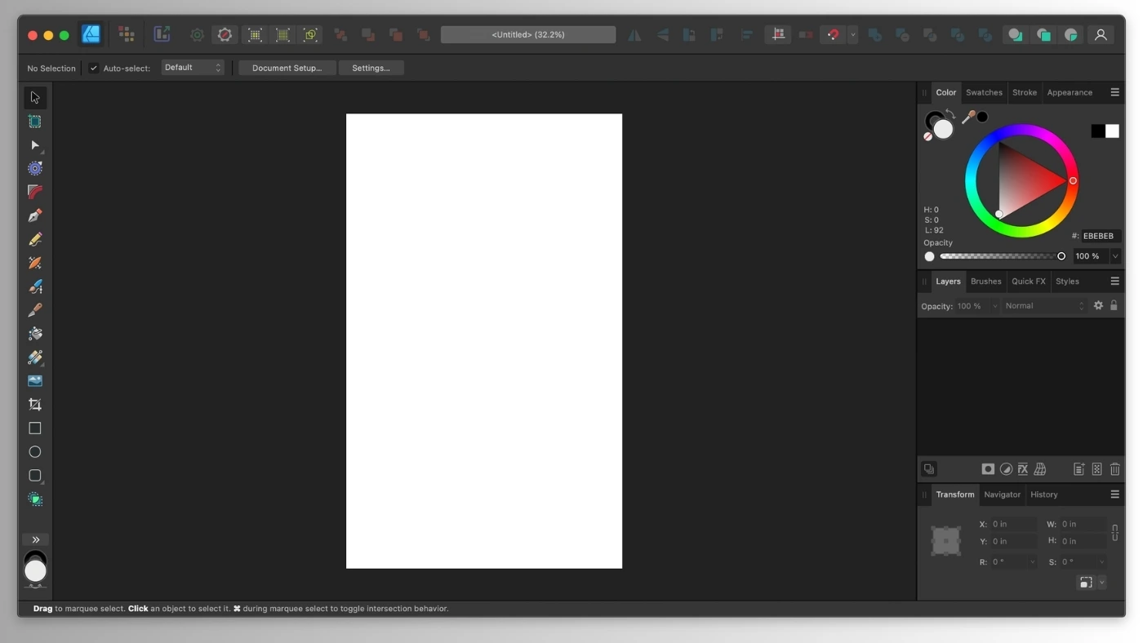Click the Add boolean operation icon

(x=874, y=34)
